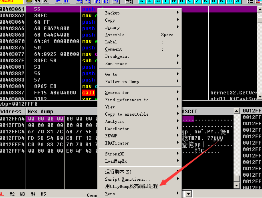Switch to the M2 memory tab
Screen dimensions: 262x198
(12, 194)
